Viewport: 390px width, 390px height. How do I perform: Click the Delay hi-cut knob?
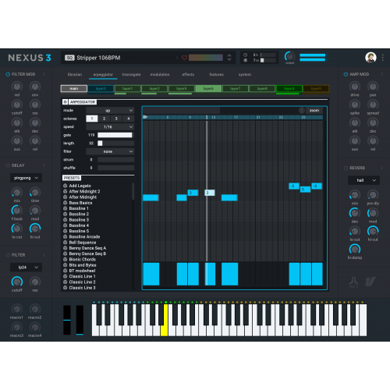35,229
